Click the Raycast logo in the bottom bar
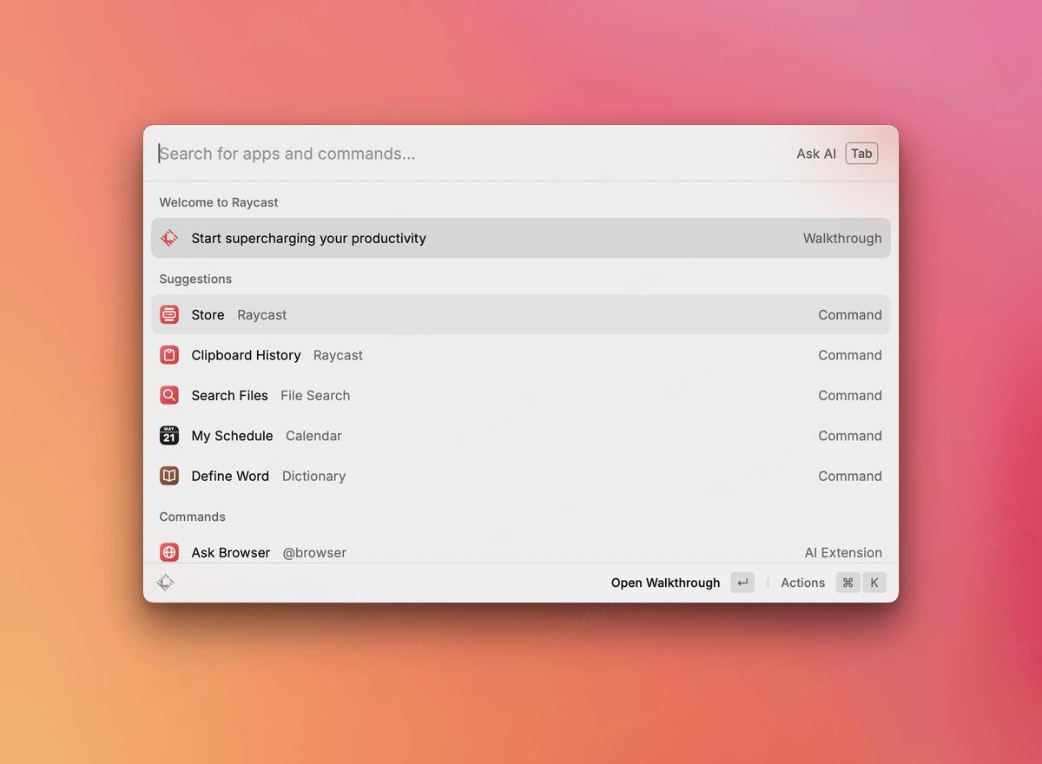Screen dimensions: 1042x764 [166, 583]
